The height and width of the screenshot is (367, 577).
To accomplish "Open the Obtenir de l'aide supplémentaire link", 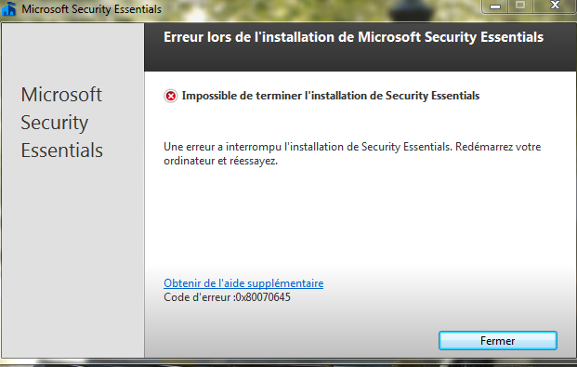I will pos(243,283).
